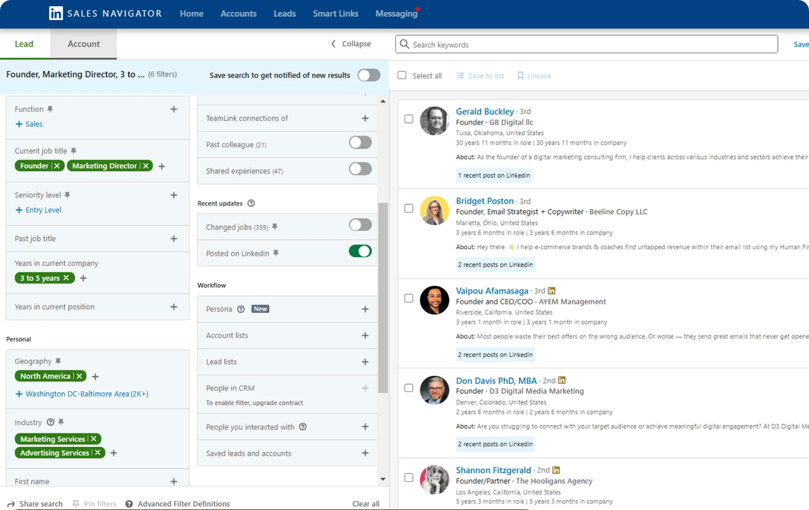Open the Industry help question-mark icon
Image resolution: width=809 pixels, height=510 pixels.
click(x=50, y=422)
